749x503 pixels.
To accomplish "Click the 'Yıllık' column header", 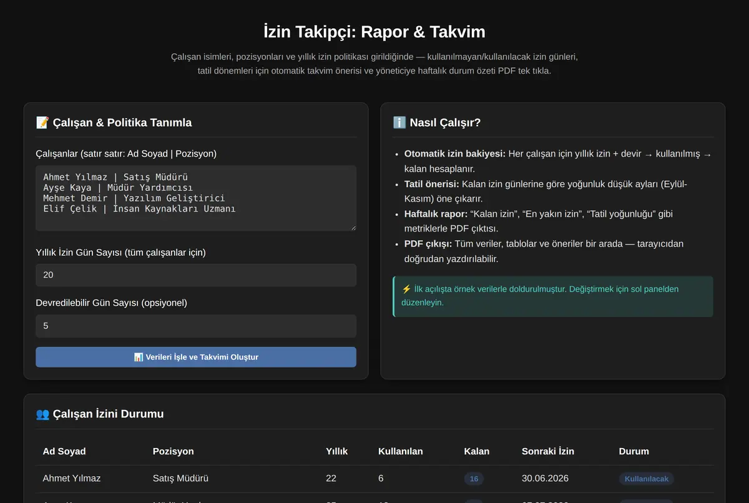I will [x=336, y=451].
